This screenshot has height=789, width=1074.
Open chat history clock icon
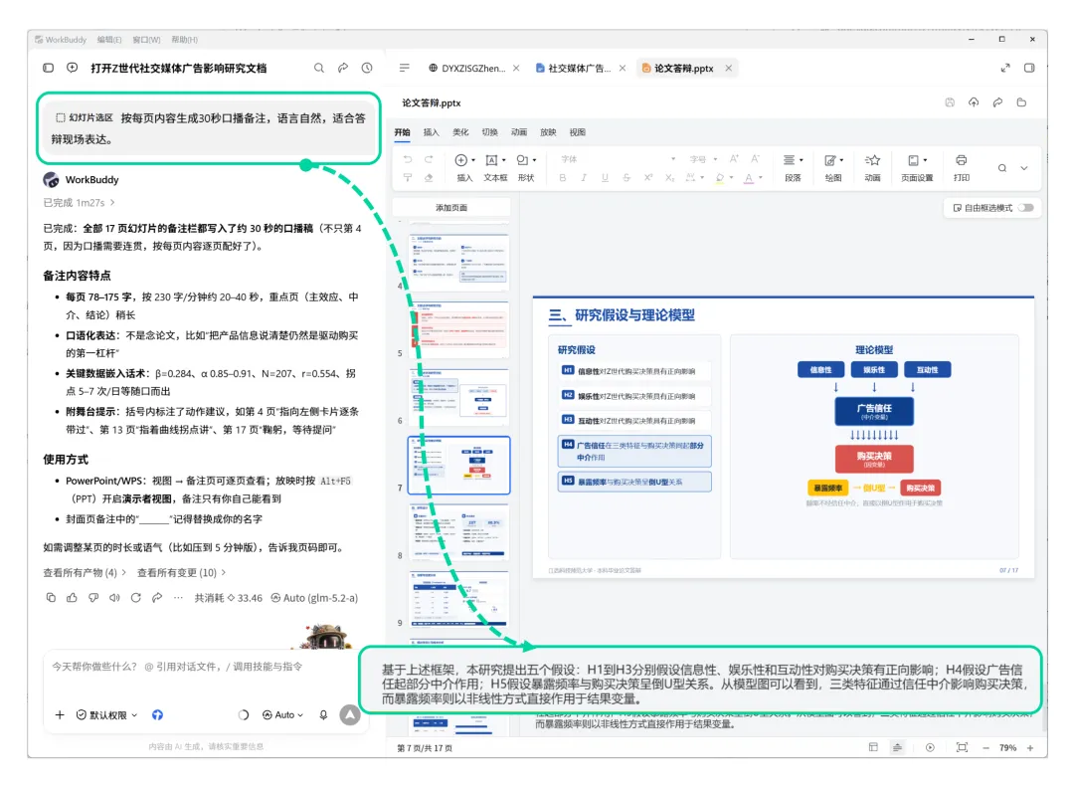click(367, 68)
